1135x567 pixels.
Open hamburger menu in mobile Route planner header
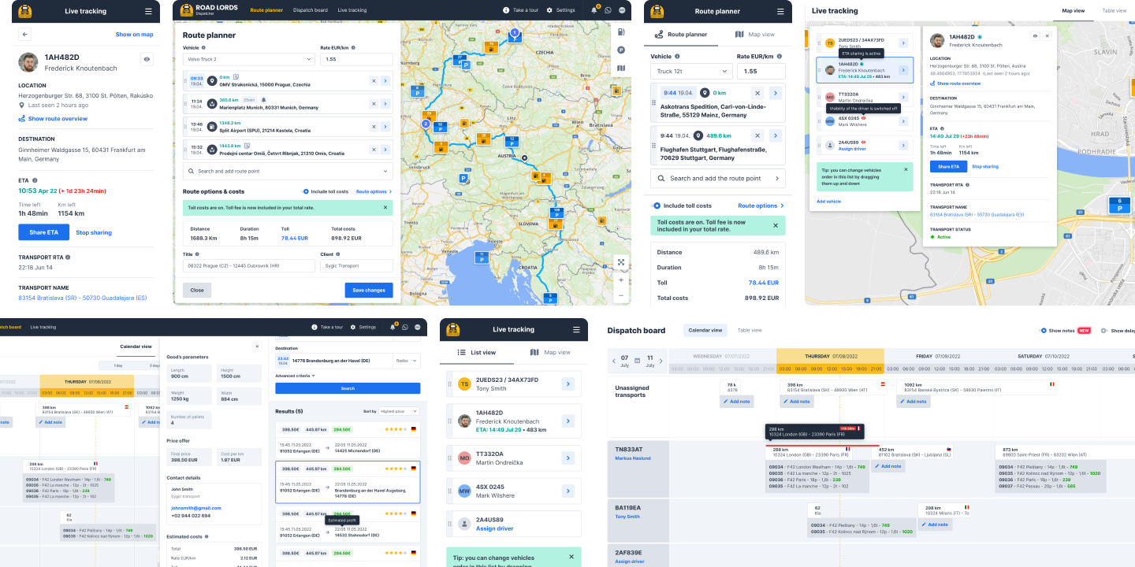780,12
